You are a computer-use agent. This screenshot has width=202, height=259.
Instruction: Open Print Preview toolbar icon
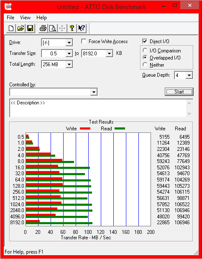[53, 28]
